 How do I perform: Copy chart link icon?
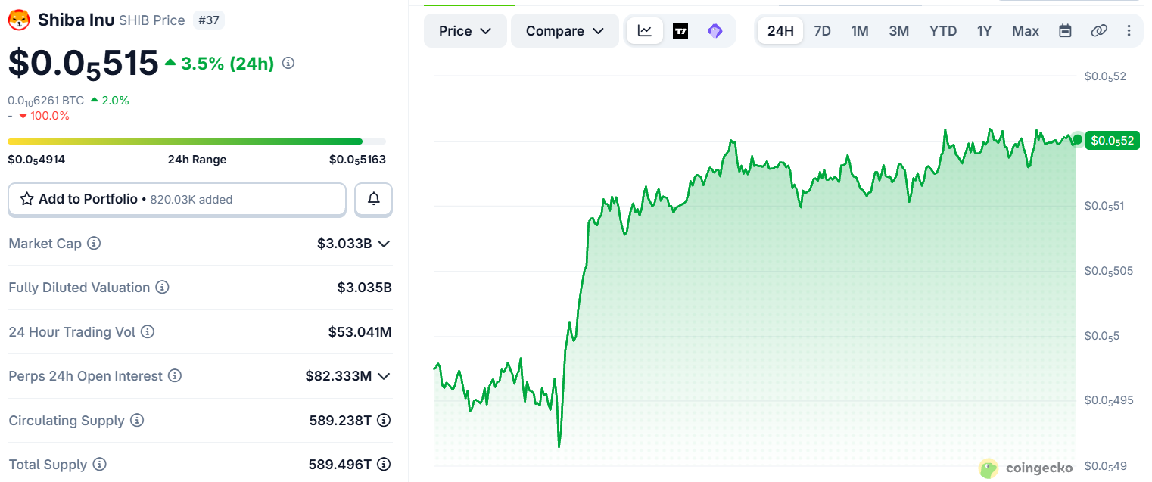pos(1099,31)
